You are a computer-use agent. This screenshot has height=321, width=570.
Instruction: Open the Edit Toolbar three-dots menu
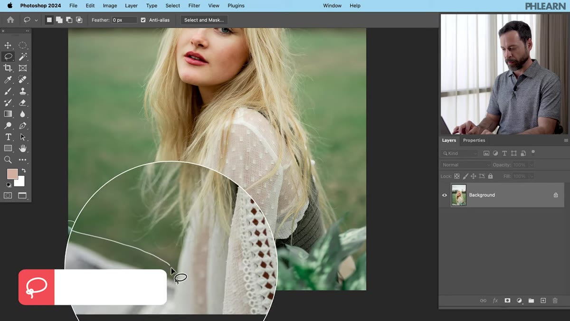pyautogui.click(x=22, y=160)
